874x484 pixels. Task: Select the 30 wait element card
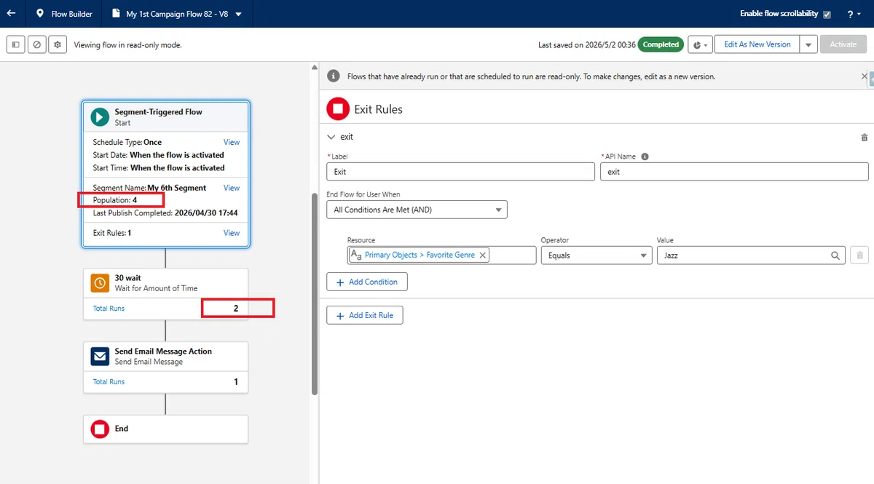click(166, 295)
